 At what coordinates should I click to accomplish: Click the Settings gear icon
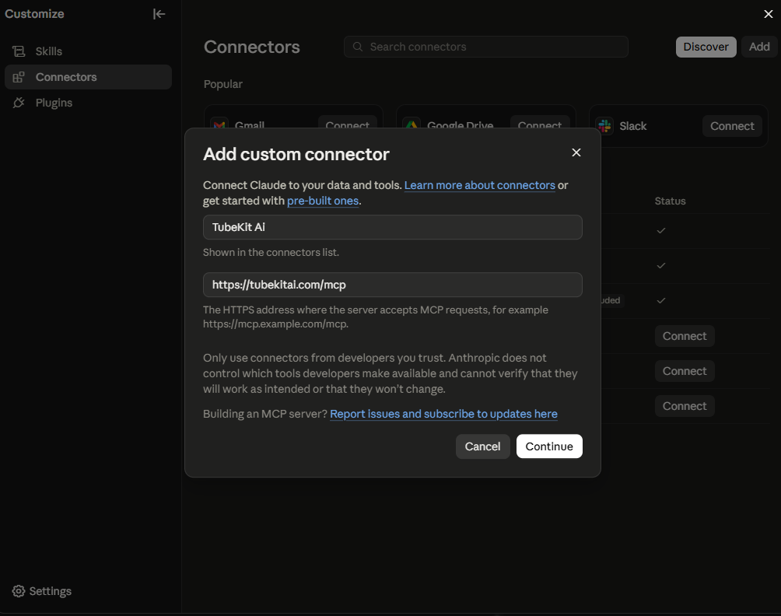coord(19,591)
